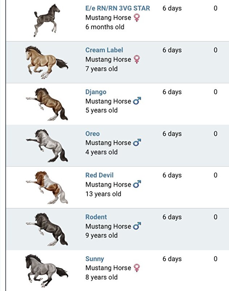
Task: Click the blue roan Sunny horse image
Action: point(47,271)
